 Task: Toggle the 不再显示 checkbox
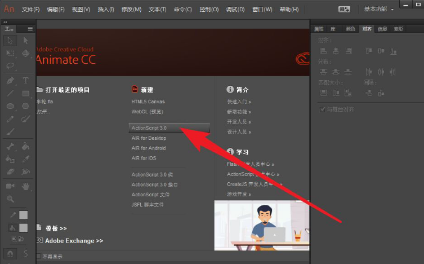tap(38, 256)
